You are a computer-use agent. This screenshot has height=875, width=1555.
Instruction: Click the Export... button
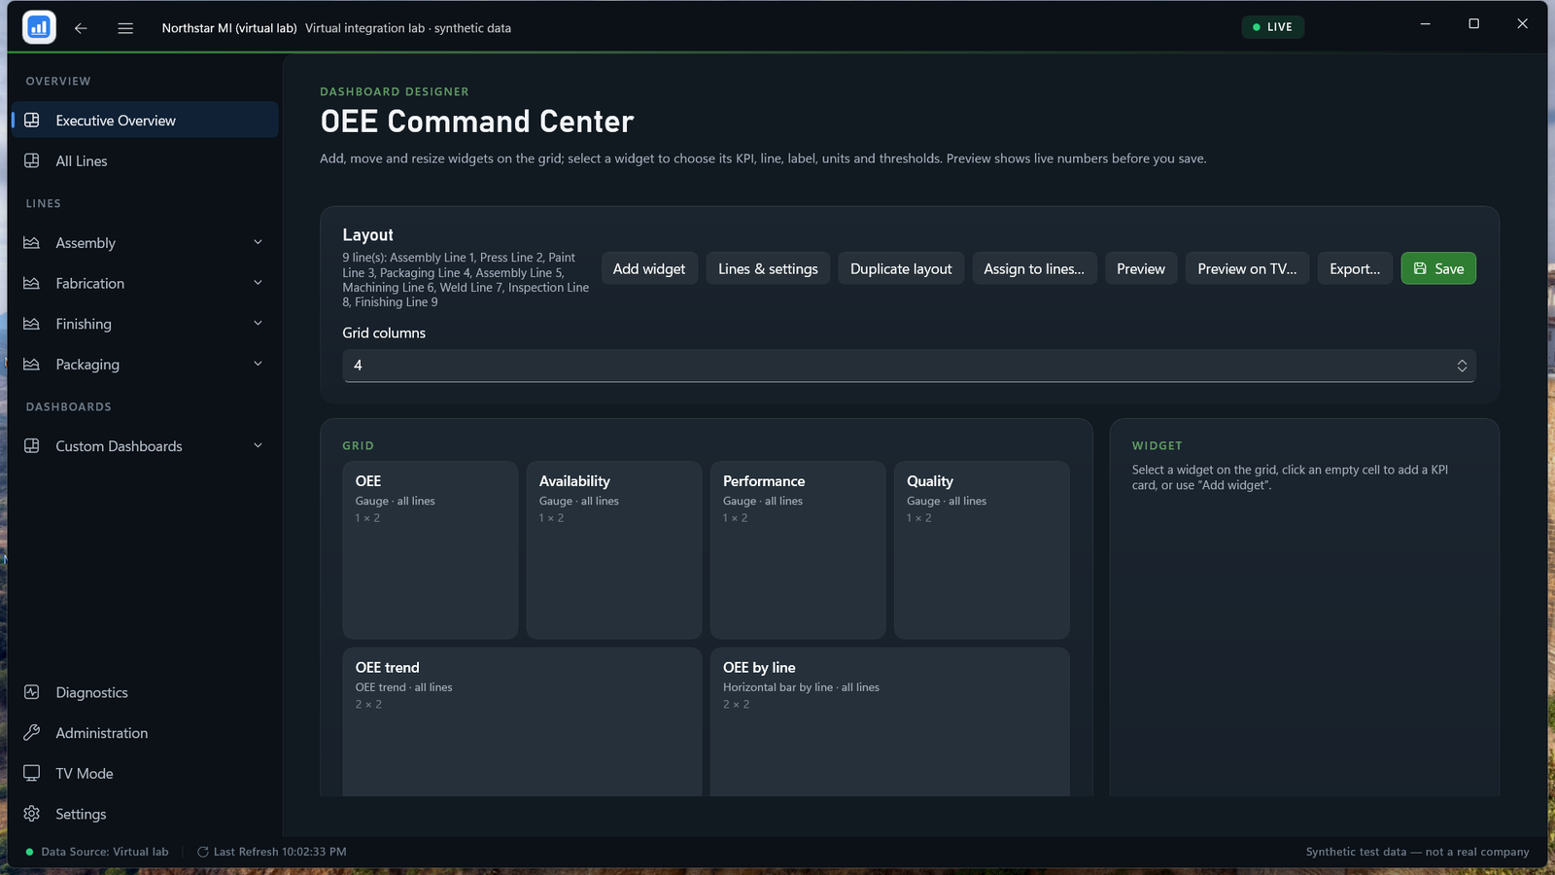click(x=1355, y=268)
